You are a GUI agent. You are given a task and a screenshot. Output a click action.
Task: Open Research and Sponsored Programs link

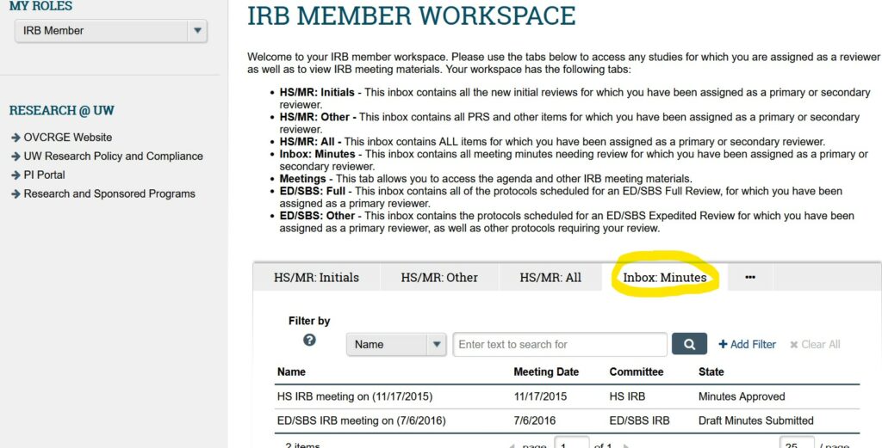point(109,194)
